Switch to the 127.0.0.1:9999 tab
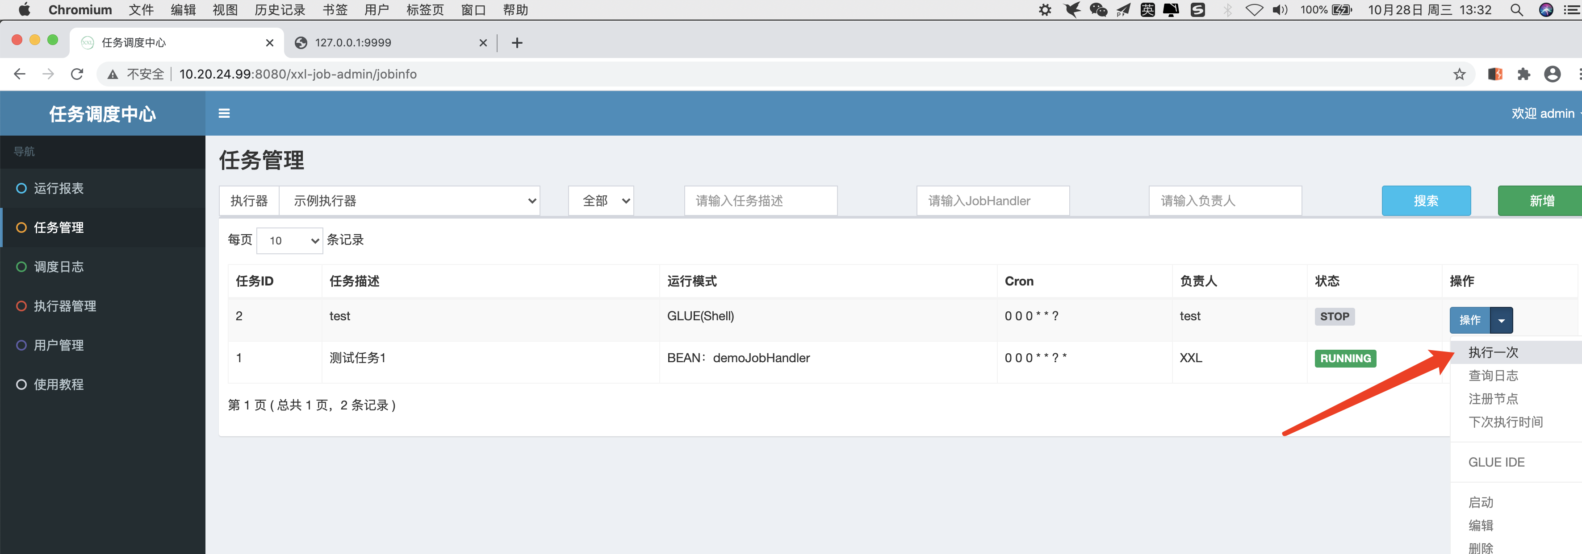The image size is (1582, 554). [x=353, y=43]
